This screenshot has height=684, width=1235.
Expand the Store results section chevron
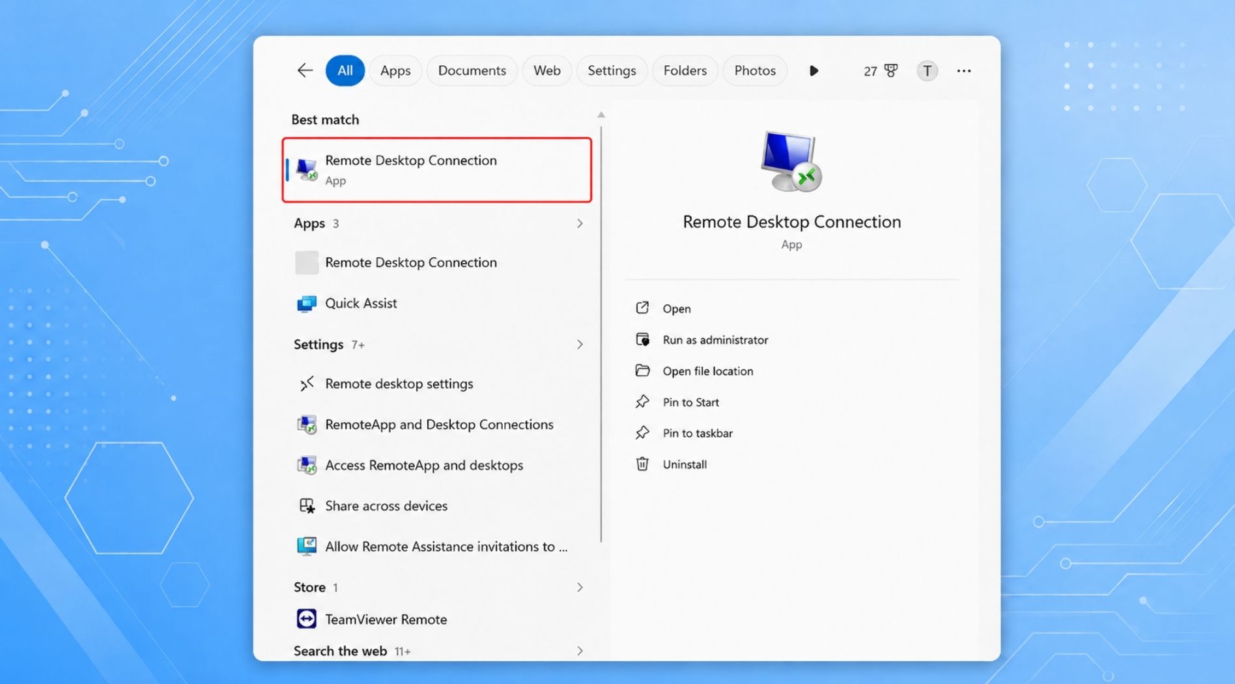tap(579, 588)
